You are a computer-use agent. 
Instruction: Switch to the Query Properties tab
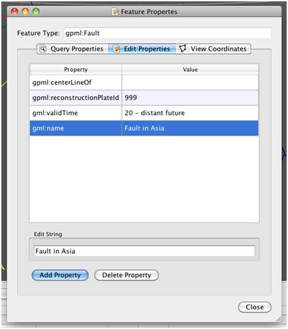(x=72, y=49)
